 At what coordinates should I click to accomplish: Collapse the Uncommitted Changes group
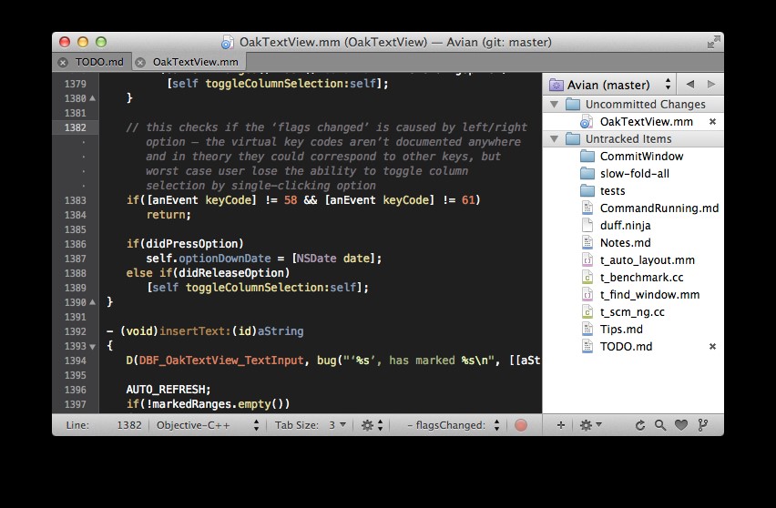[x=555, y=105]
